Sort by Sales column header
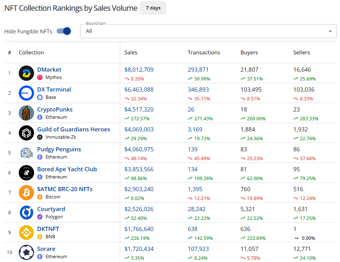This screenshot has width=340, height=262. pyautogui.click(x=131, y=52)
